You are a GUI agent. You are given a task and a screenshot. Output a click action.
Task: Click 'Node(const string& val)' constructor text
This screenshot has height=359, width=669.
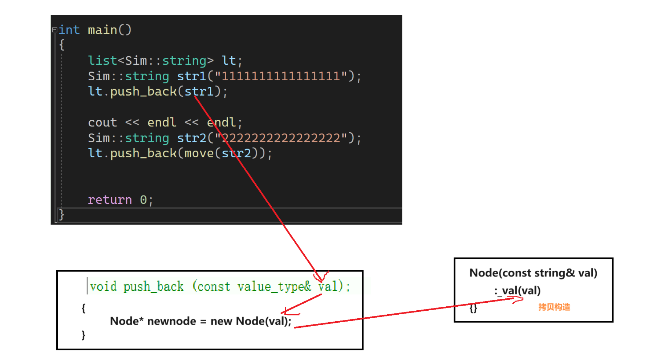pos(533,273)
